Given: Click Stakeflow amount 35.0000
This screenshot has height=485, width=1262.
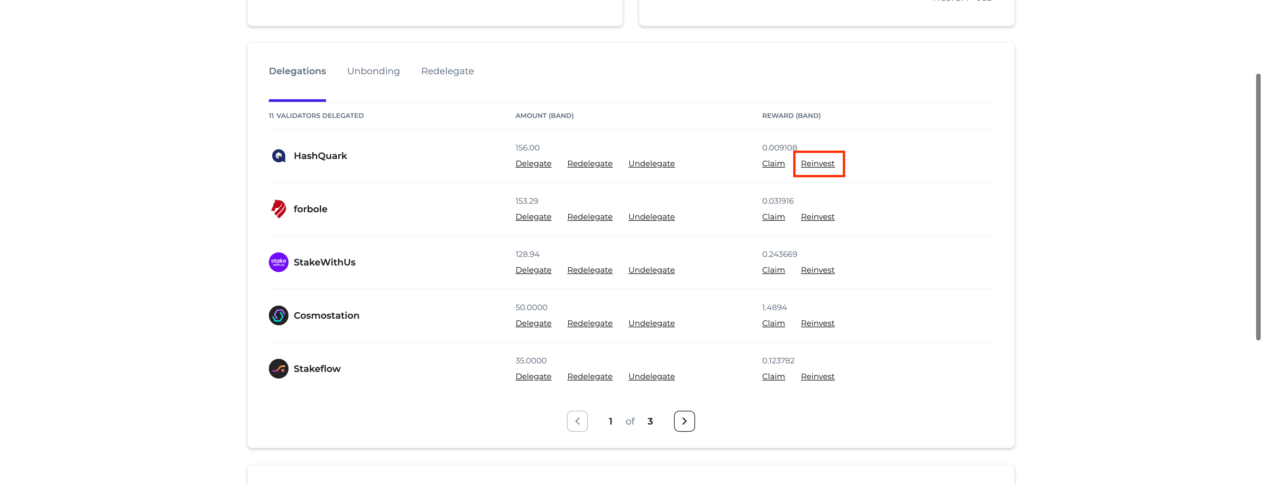Looking at the screenshot, I should click(531, 360).
